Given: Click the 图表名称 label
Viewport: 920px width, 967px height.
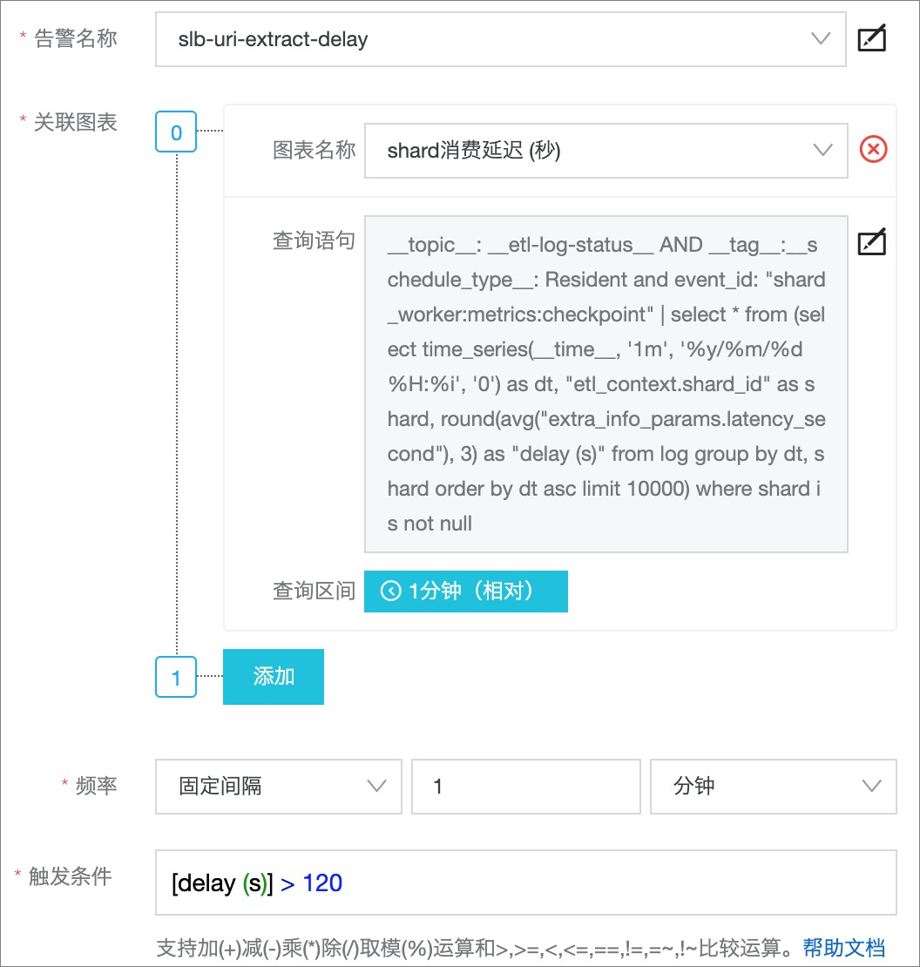Looking at the screenshot, I should (x=314, y=150).
